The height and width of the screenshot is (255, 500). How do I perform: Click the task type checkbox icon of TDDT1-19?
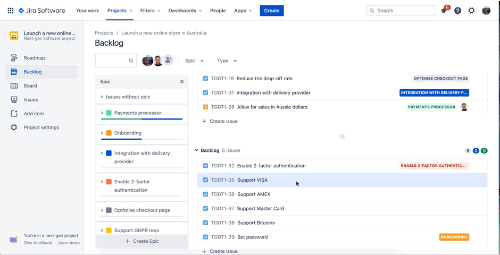(206, 78)
